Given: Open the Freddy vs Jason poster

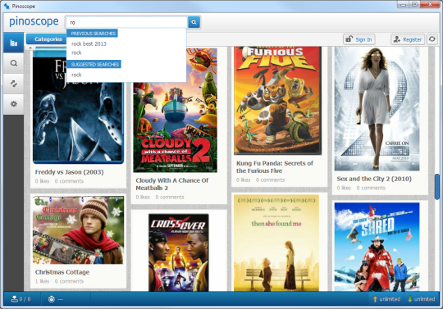Looking at the screenshot, I should (78, 106).
